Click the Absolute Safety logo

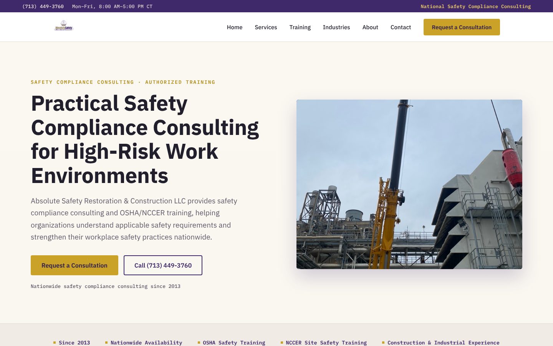tap(64, 26)
